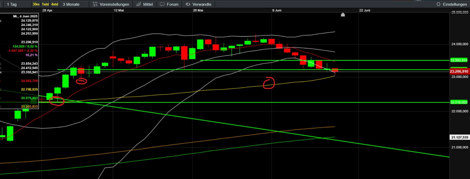The height and width of the screenshot is (179, 470).
Task: Click the orange 21.203,833 indicator value
Action: 29,107
